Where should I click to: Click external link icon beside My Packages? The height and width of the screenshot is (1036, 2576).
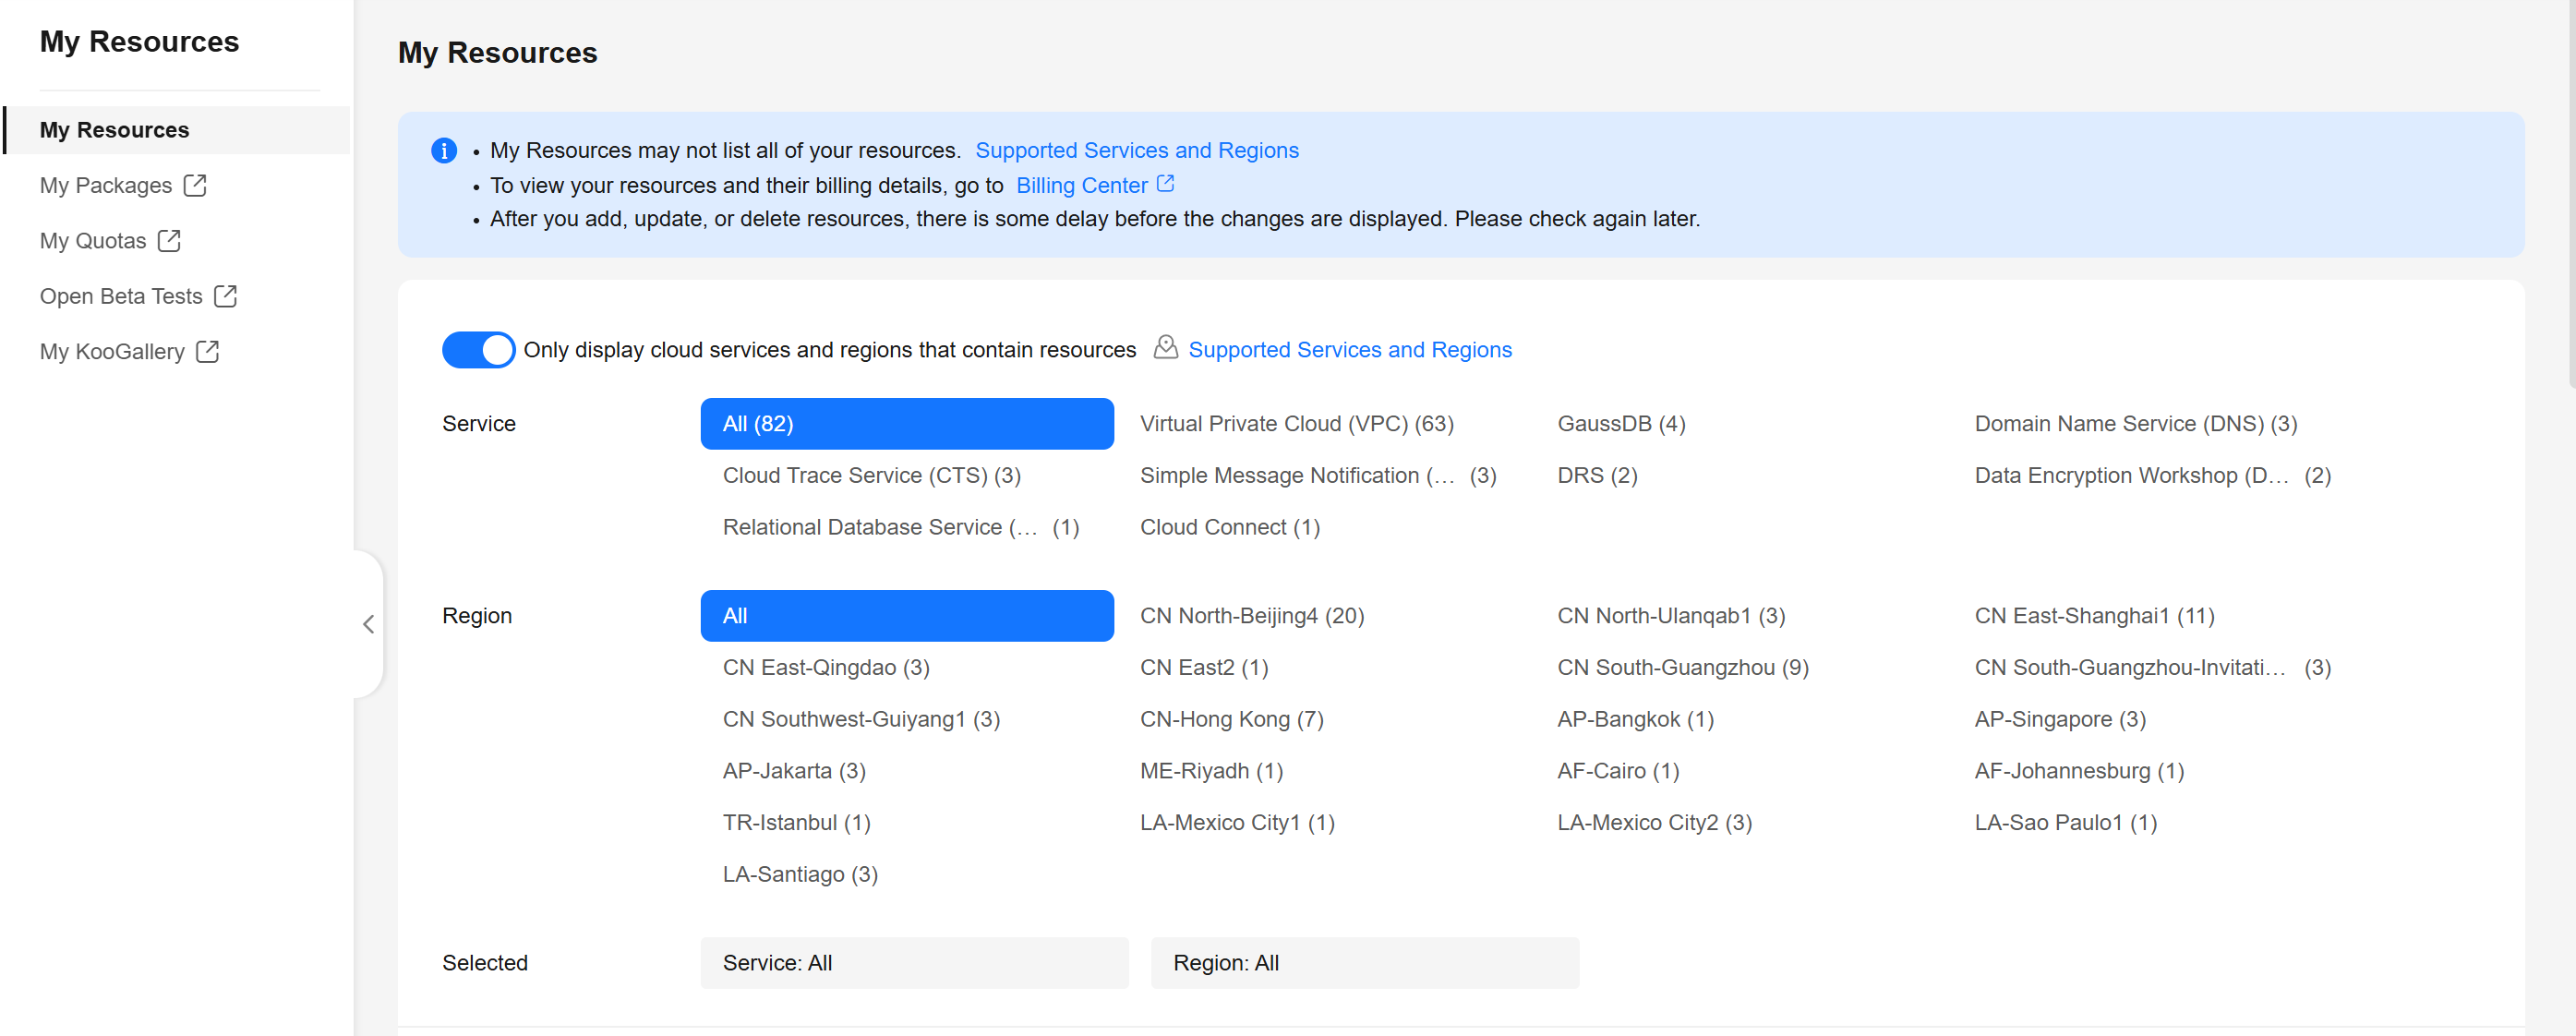pos(195,185)
